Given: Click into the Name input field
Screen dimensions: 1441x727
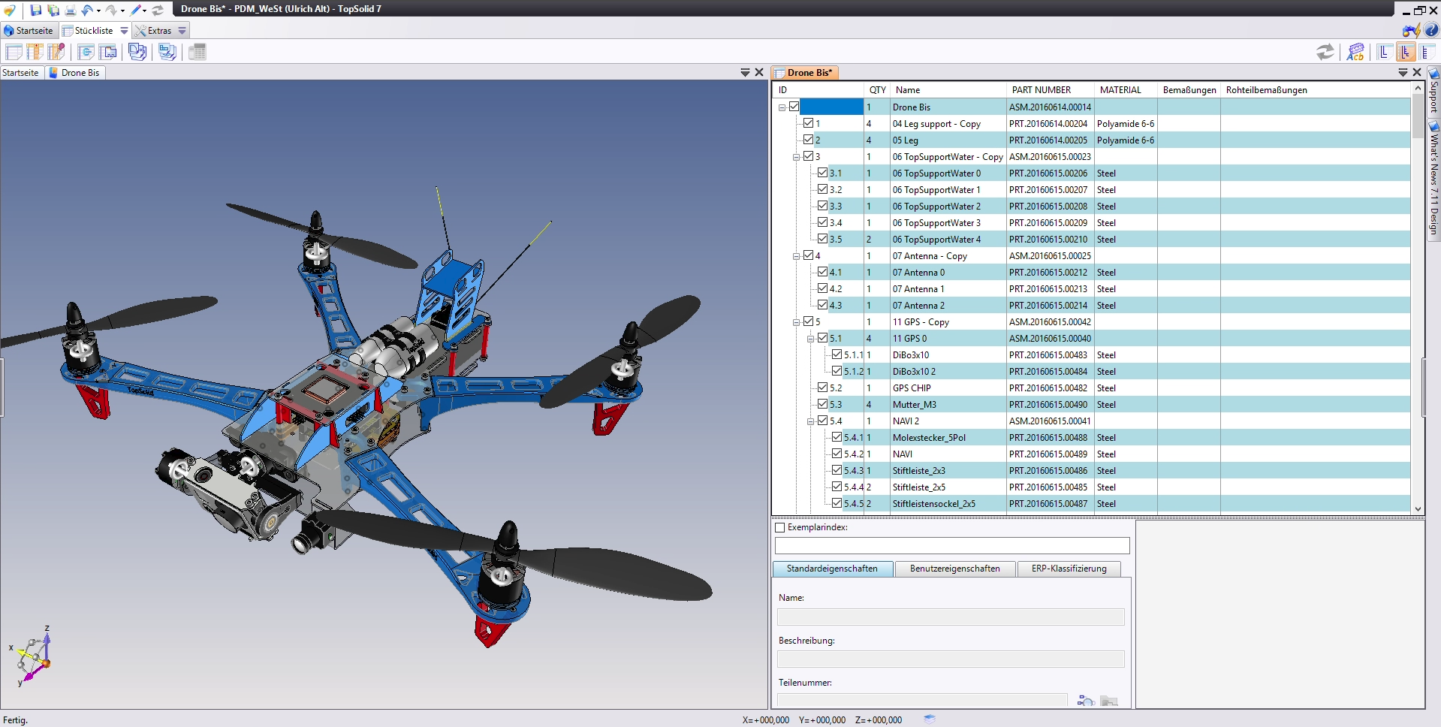Looking at the screenshot, I should [x=951, y=617].
